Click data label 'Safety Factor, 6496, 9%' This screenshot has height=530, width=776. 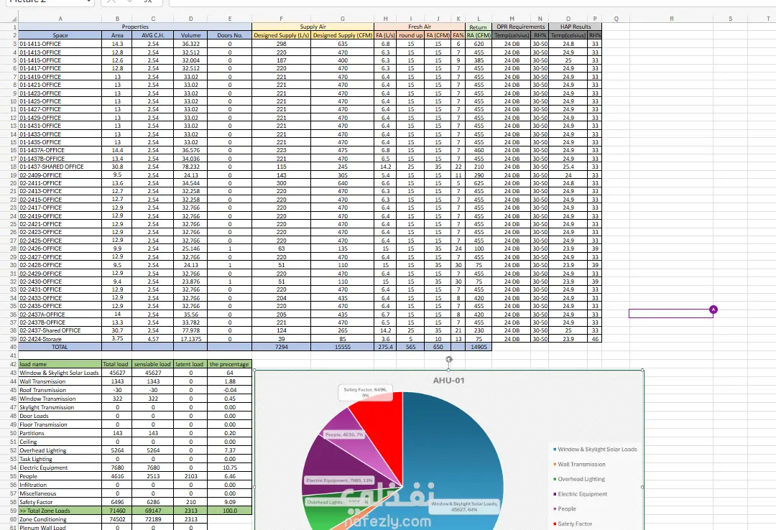[x=365, y=392]
